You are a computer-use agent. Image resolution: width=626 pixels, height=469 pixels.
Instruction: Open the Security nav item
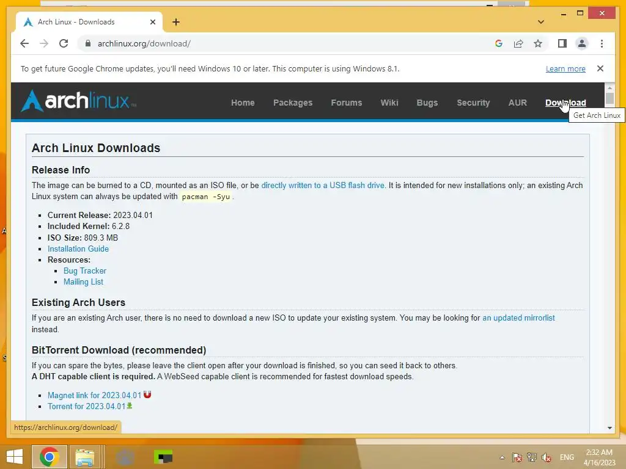473,103
